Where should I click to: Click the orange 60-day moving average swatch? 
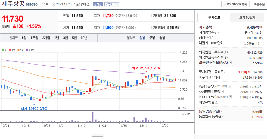click(x=19, y=50)
